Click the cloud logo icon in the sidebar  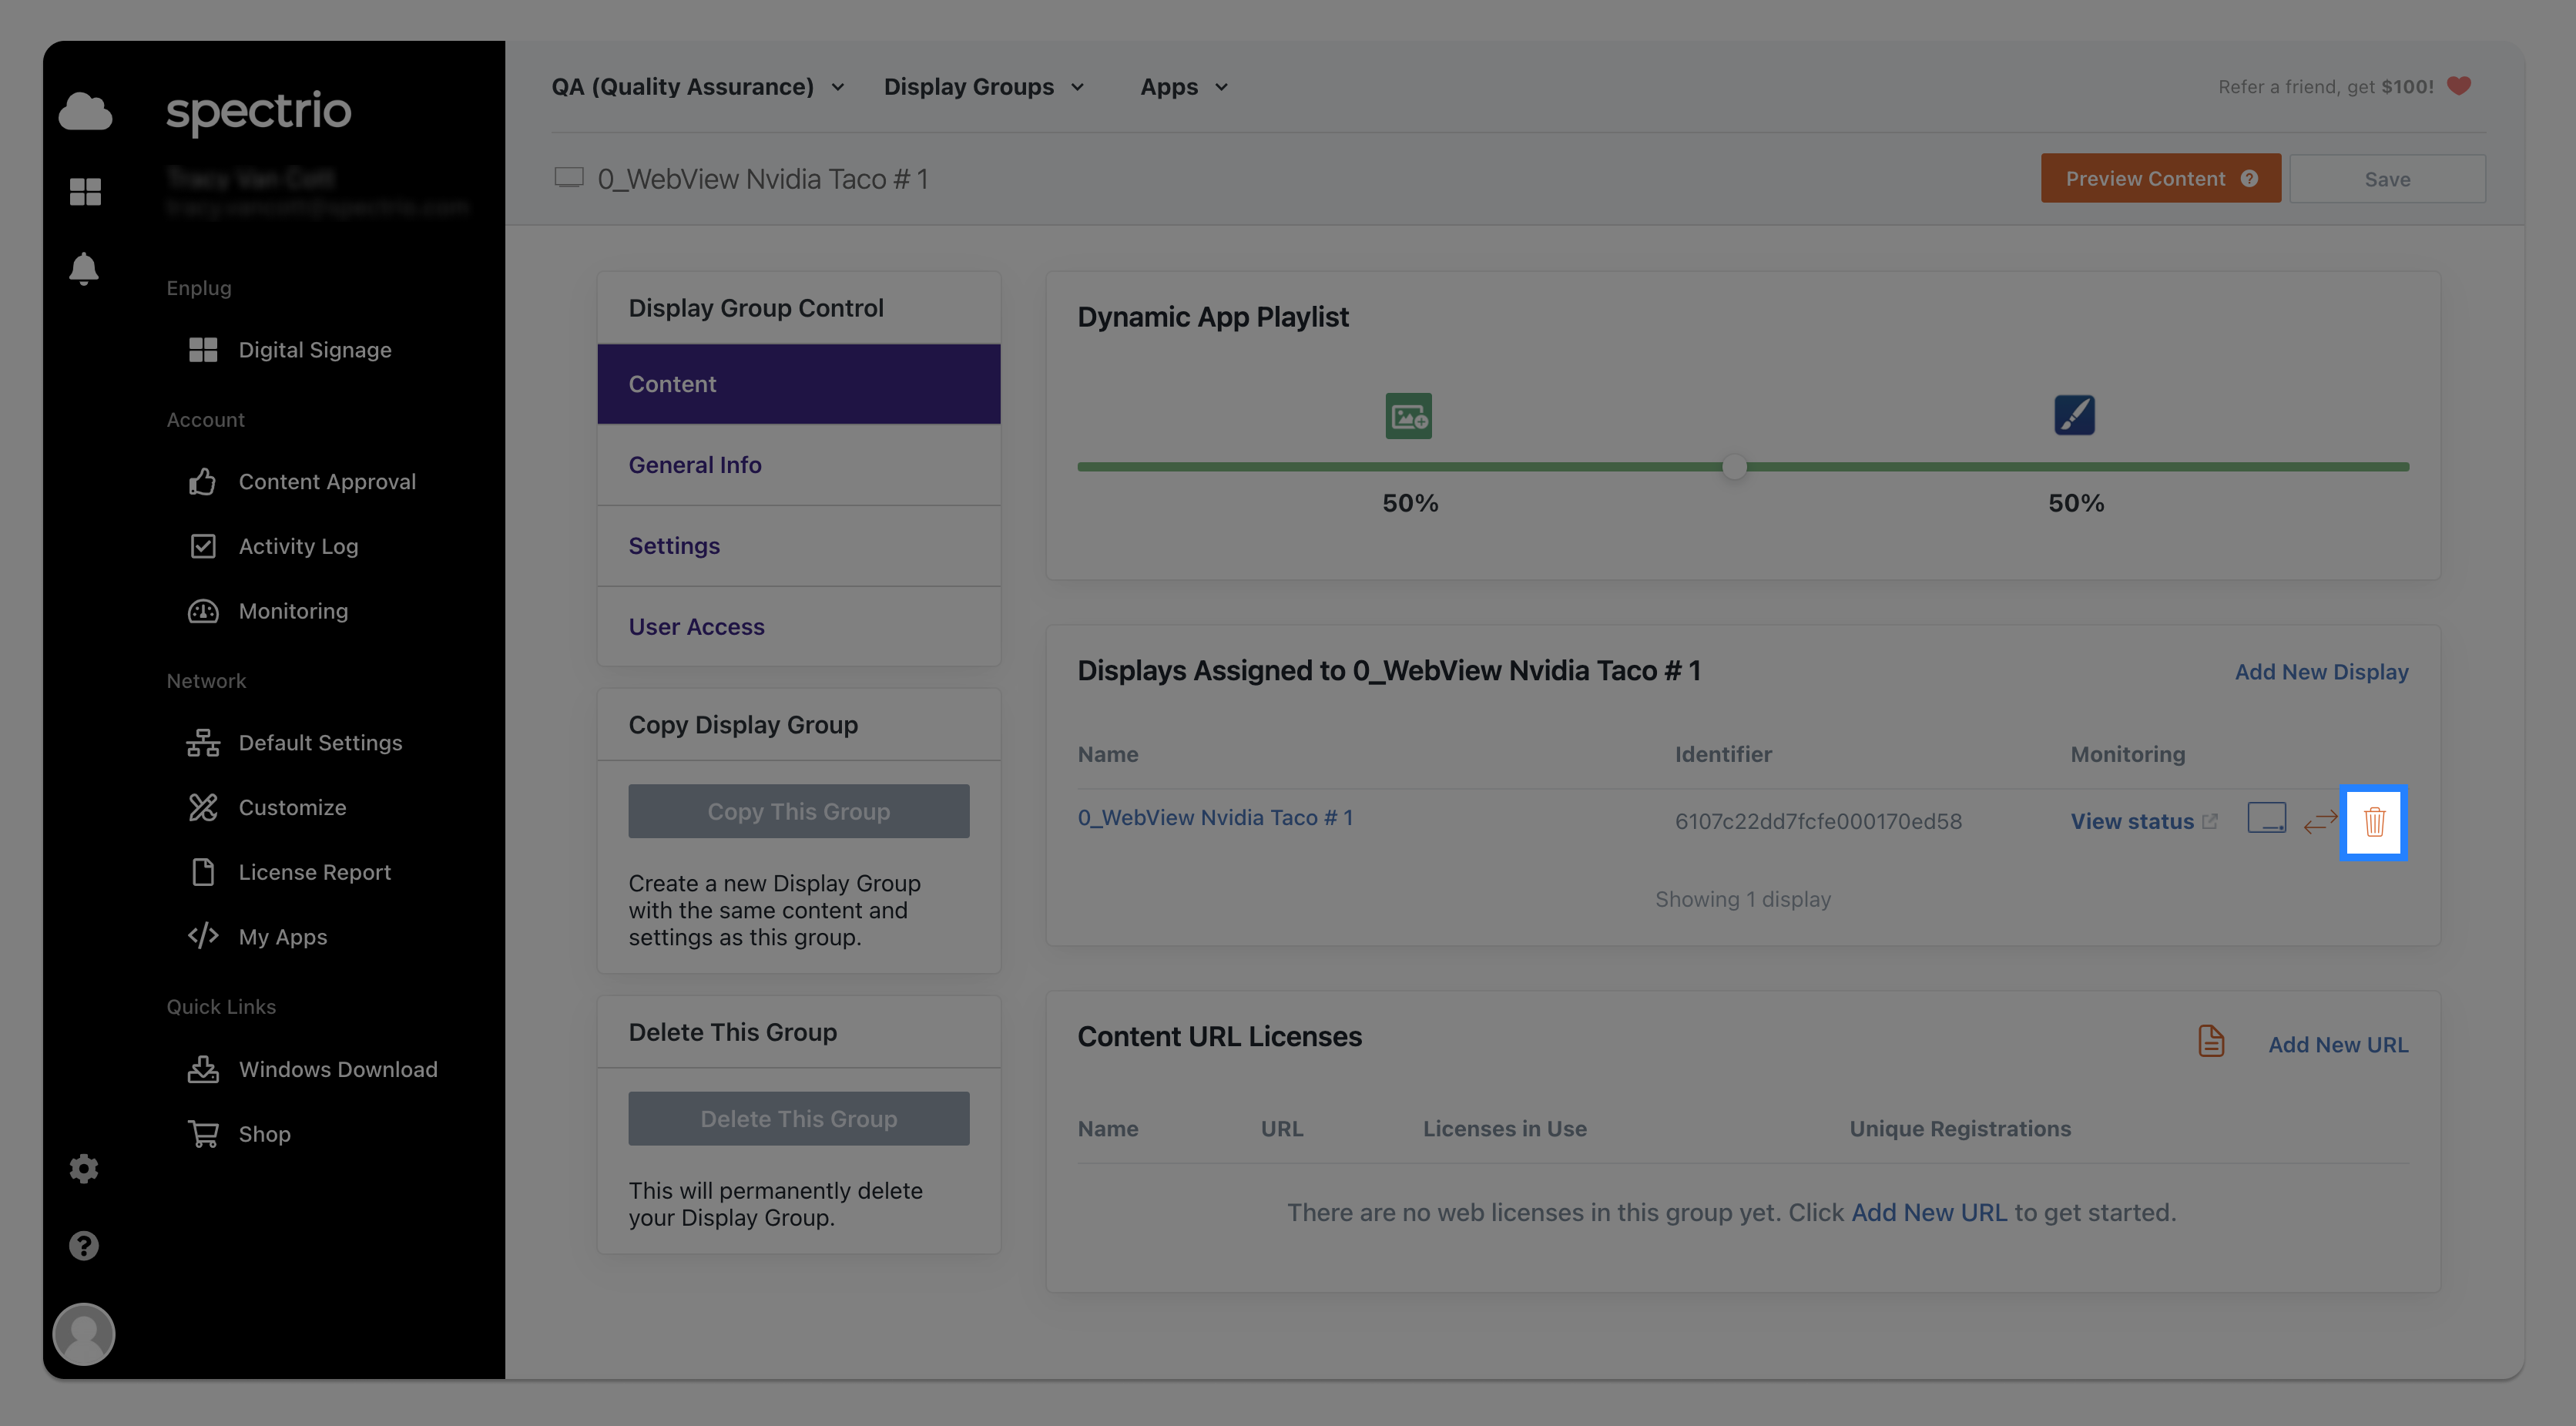[85, 111]
